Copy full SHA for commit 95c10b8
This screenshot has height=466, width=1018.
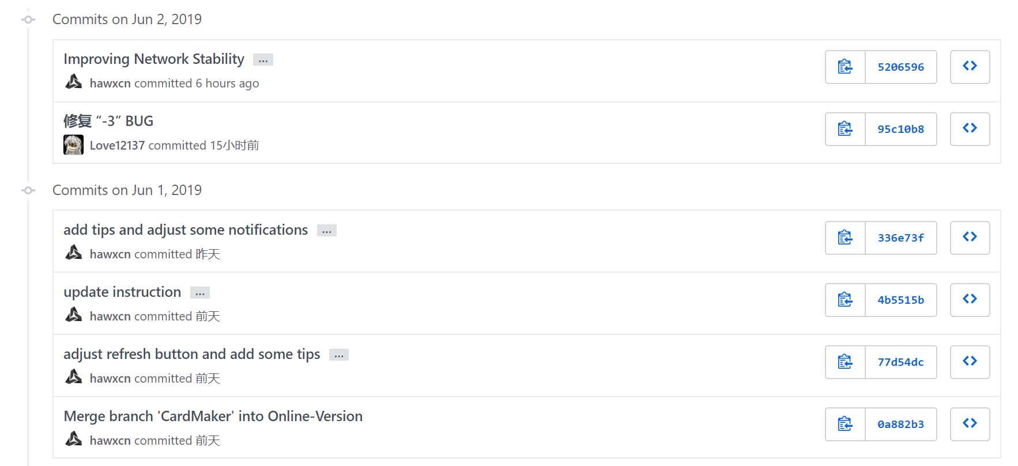pyautogui.click(x=845, y=129)
